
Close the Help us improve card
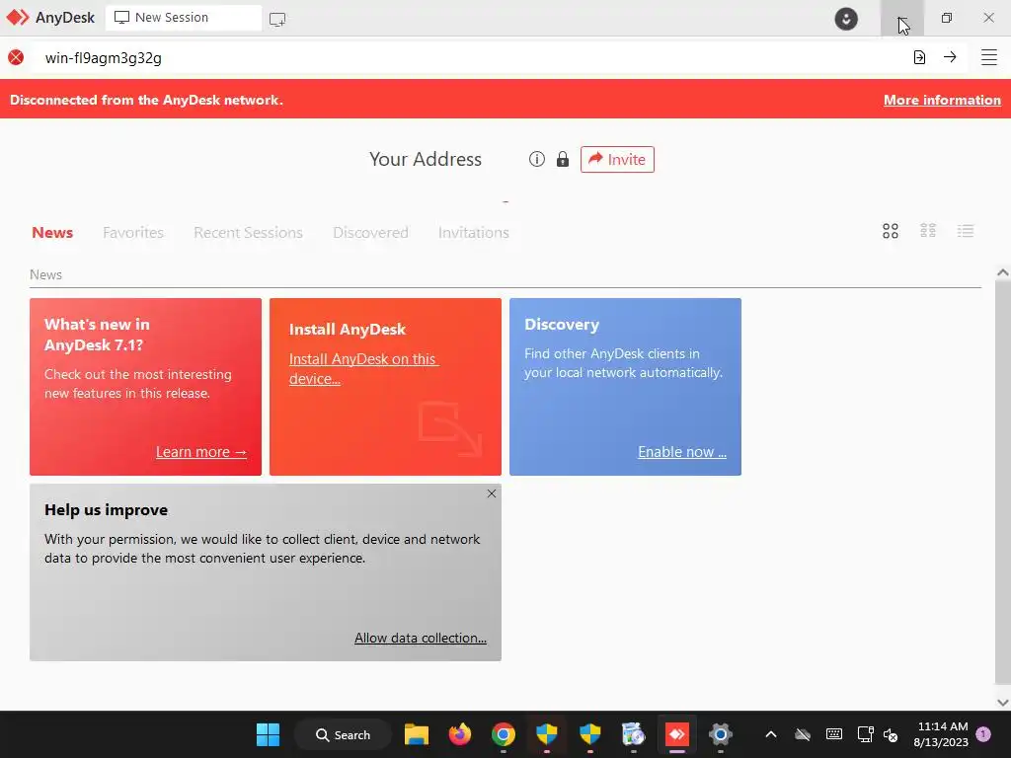click(x=492, y=493)
